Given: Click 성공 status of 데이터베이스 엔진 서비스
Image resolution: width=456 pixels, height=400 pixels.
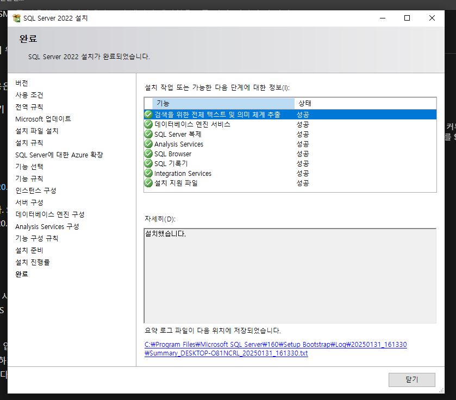Looking at the screenshot, I should pos(303,124).
